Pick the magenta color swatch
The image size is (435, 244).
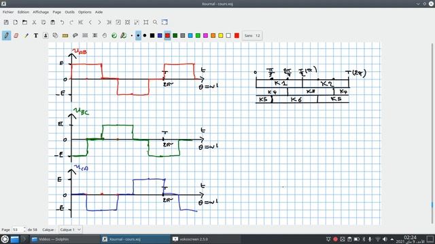[205, 35]
